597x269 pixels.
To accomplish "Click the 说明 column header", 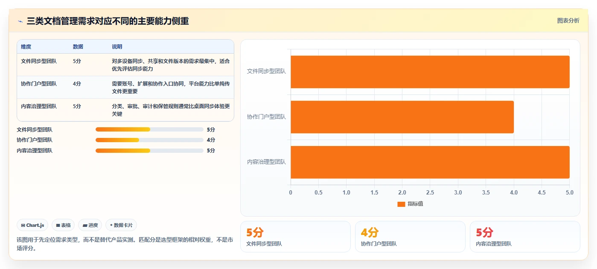I will pyautogui.click(x=117, y=47).
